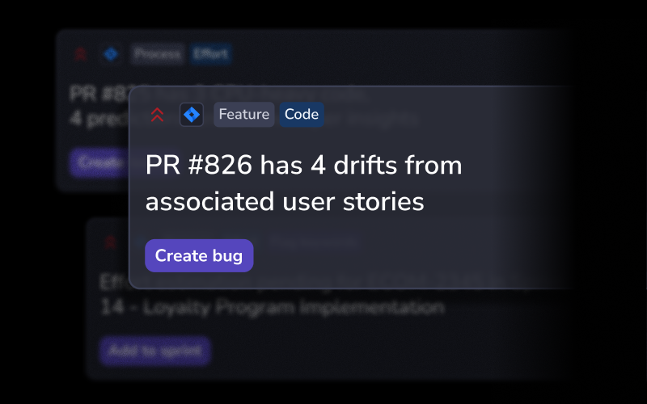
Task: Open "PR #826 has 4 drifts from associated user stories"
Action: coord(304,183)
